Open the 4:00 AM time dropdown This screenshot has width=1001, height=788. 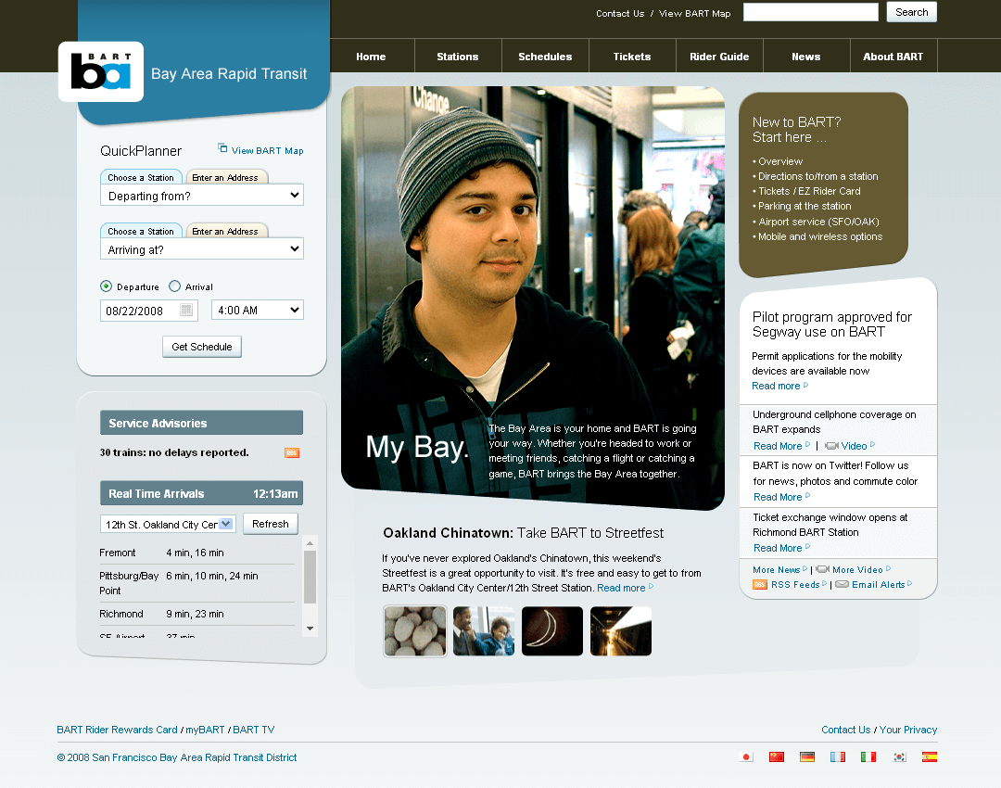(258, 311)
